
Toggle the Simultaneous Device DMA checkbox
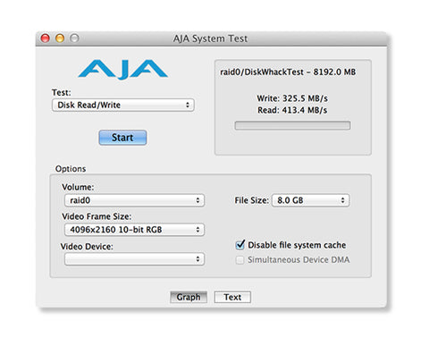click(240, 260)
